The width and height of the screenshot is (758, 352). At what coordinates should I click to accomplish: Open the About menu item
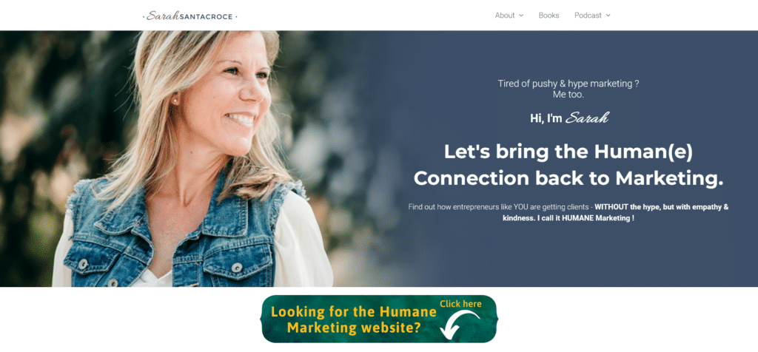click(505, 16)
